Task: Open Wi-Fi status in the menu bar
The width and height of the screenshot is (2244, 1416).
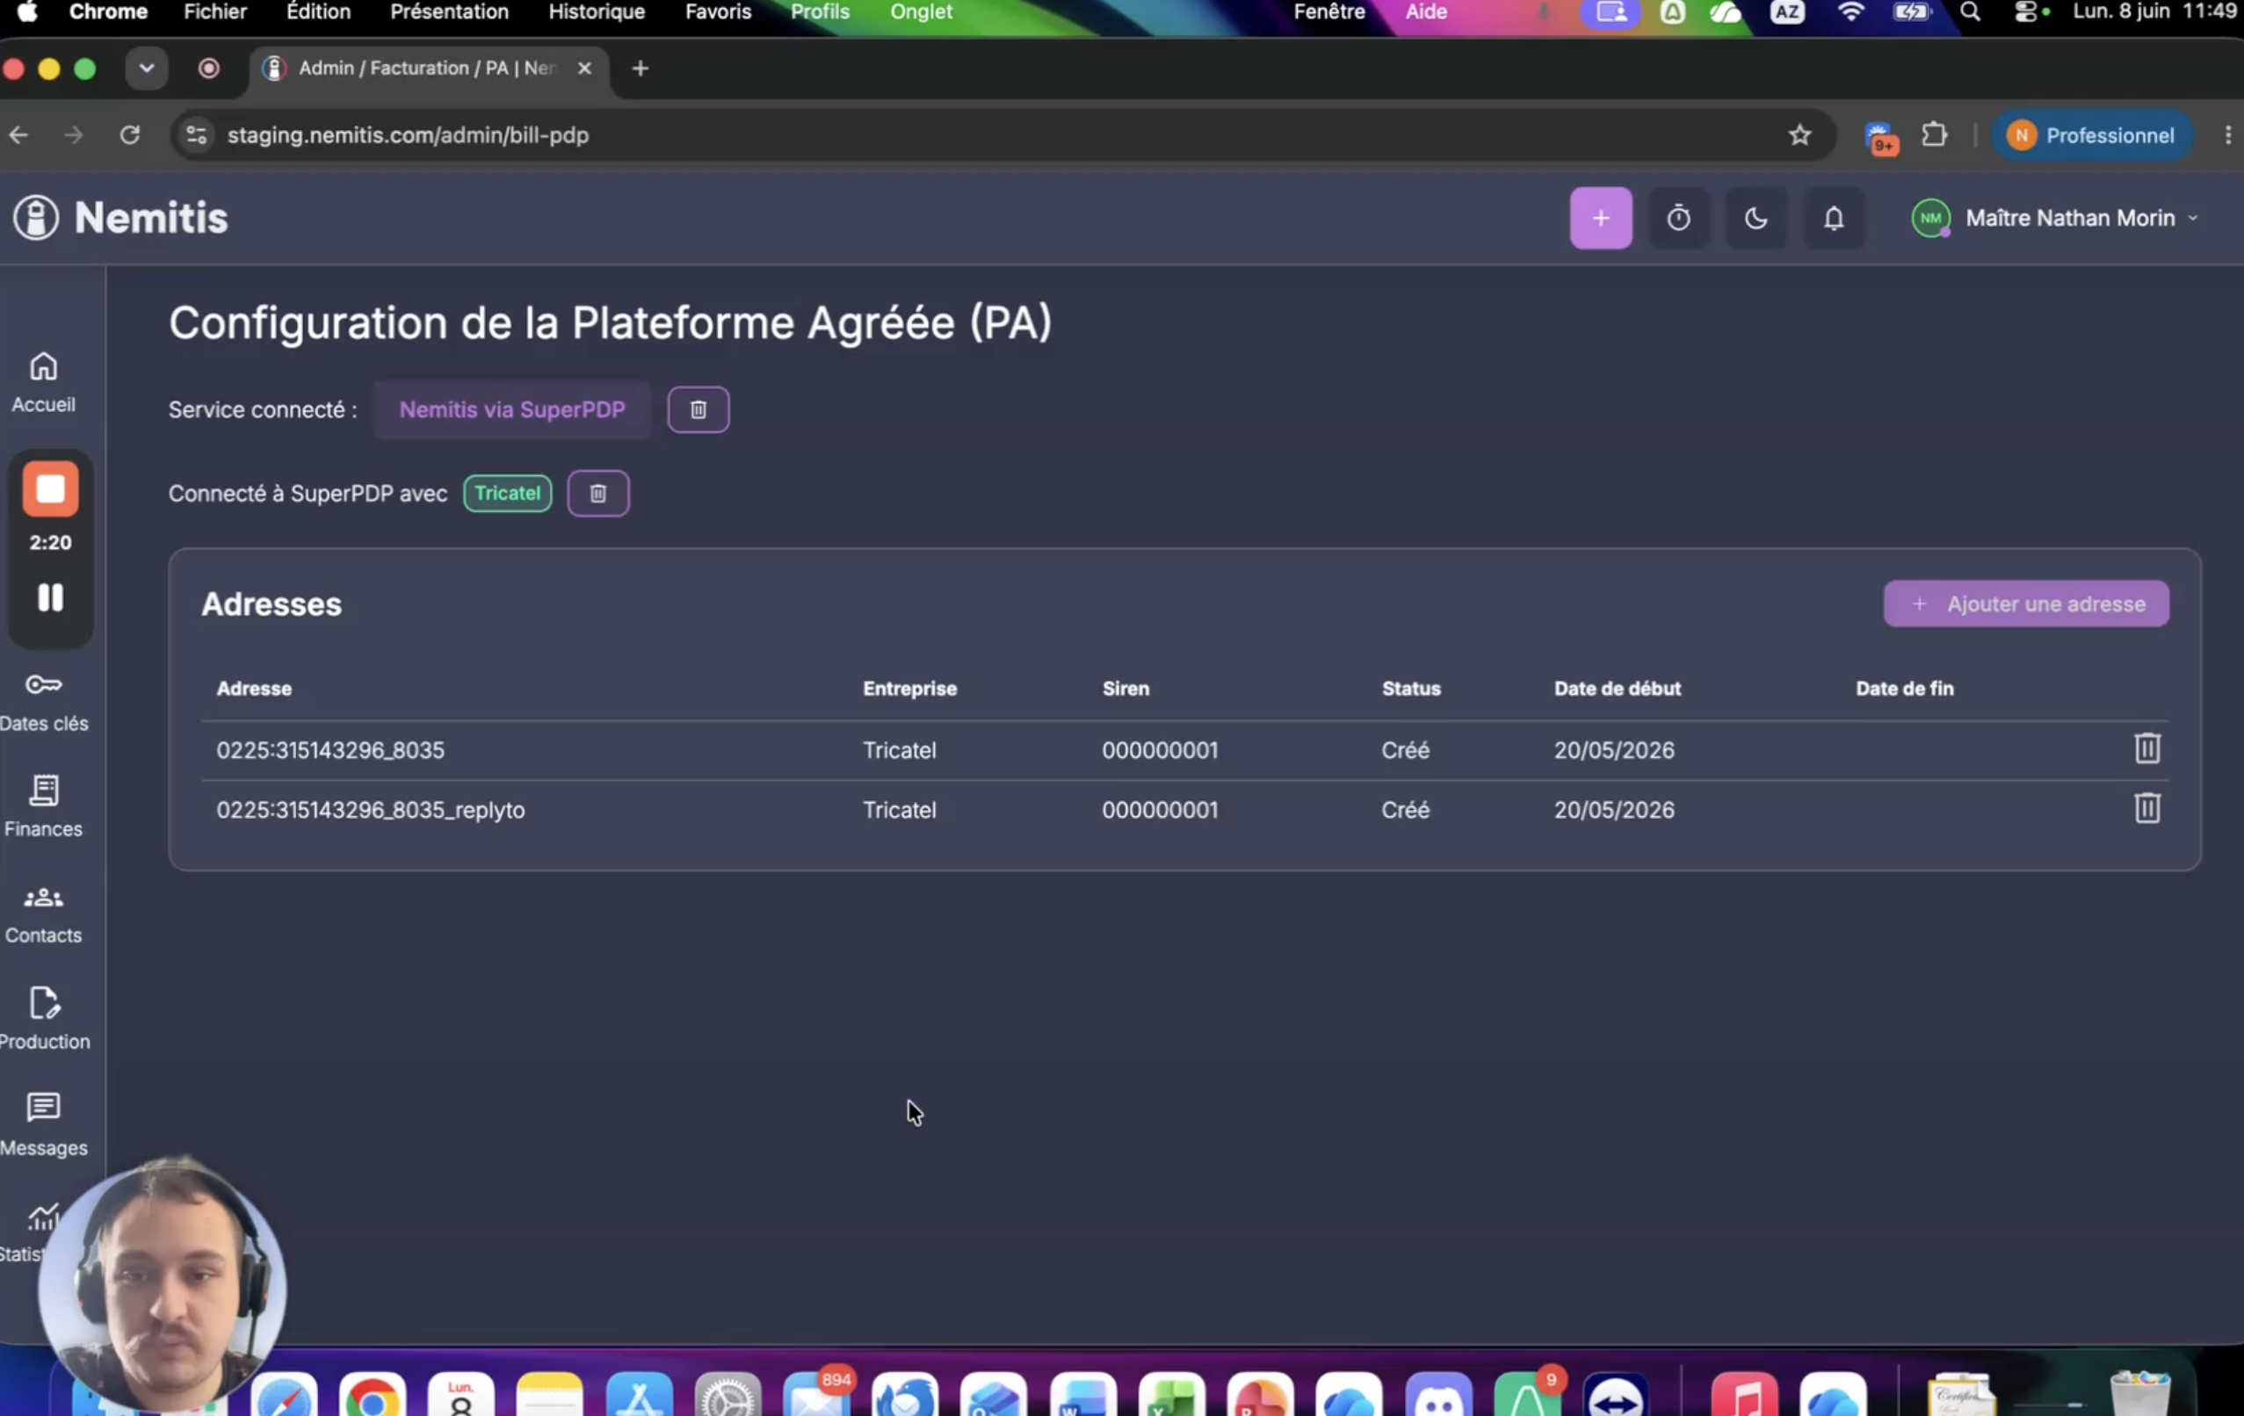Action: (1849, 12)
